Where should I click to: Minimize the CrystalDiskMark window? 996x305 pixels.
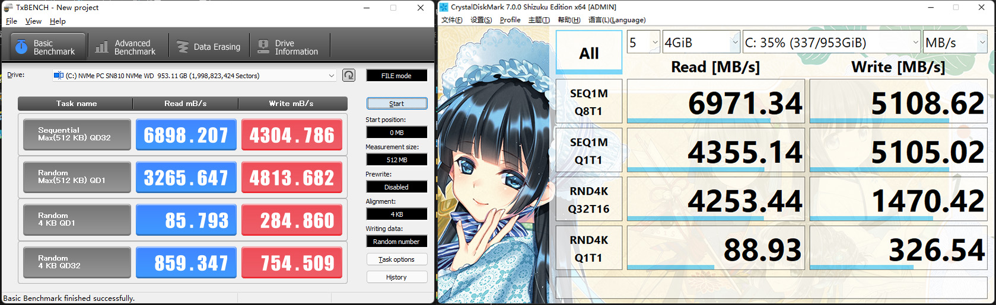931,7
